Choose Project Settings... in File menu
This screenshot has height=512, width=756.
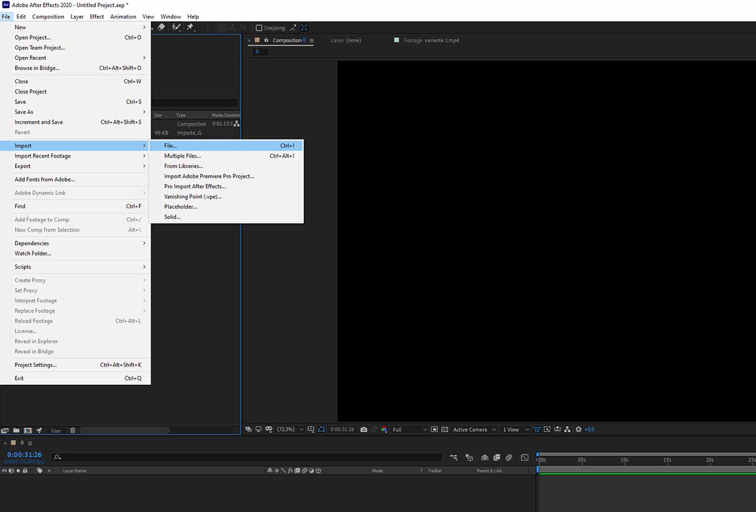tap(35, 365)
